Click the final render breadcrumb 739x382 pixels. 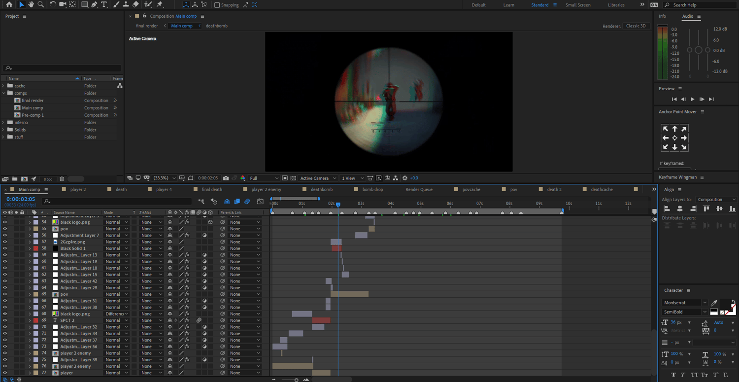coord(147,26)
